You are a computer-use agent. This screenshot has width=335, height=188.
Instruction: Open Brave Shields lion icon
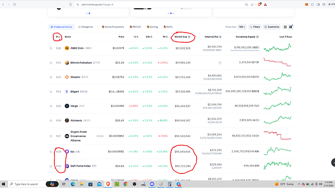pos(259,4)
